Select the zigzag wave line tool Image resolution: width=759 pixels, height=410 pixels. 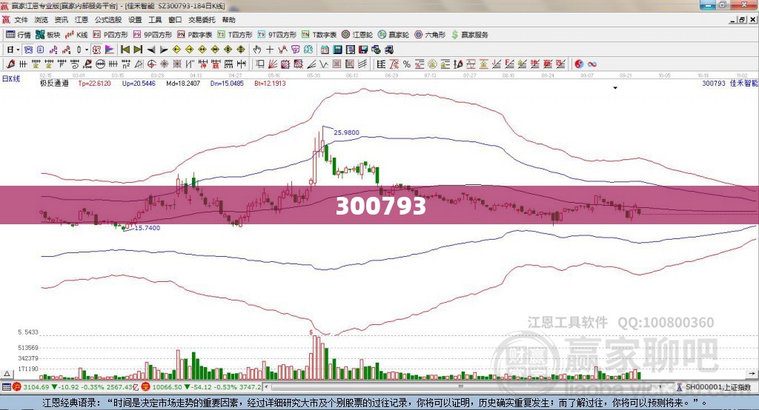point(324,64)
